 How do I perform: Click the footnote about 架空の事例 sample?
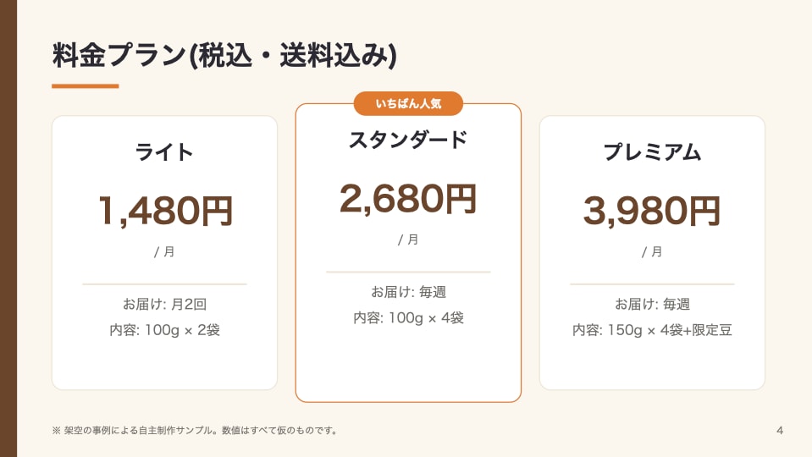[x=195, y=430]
